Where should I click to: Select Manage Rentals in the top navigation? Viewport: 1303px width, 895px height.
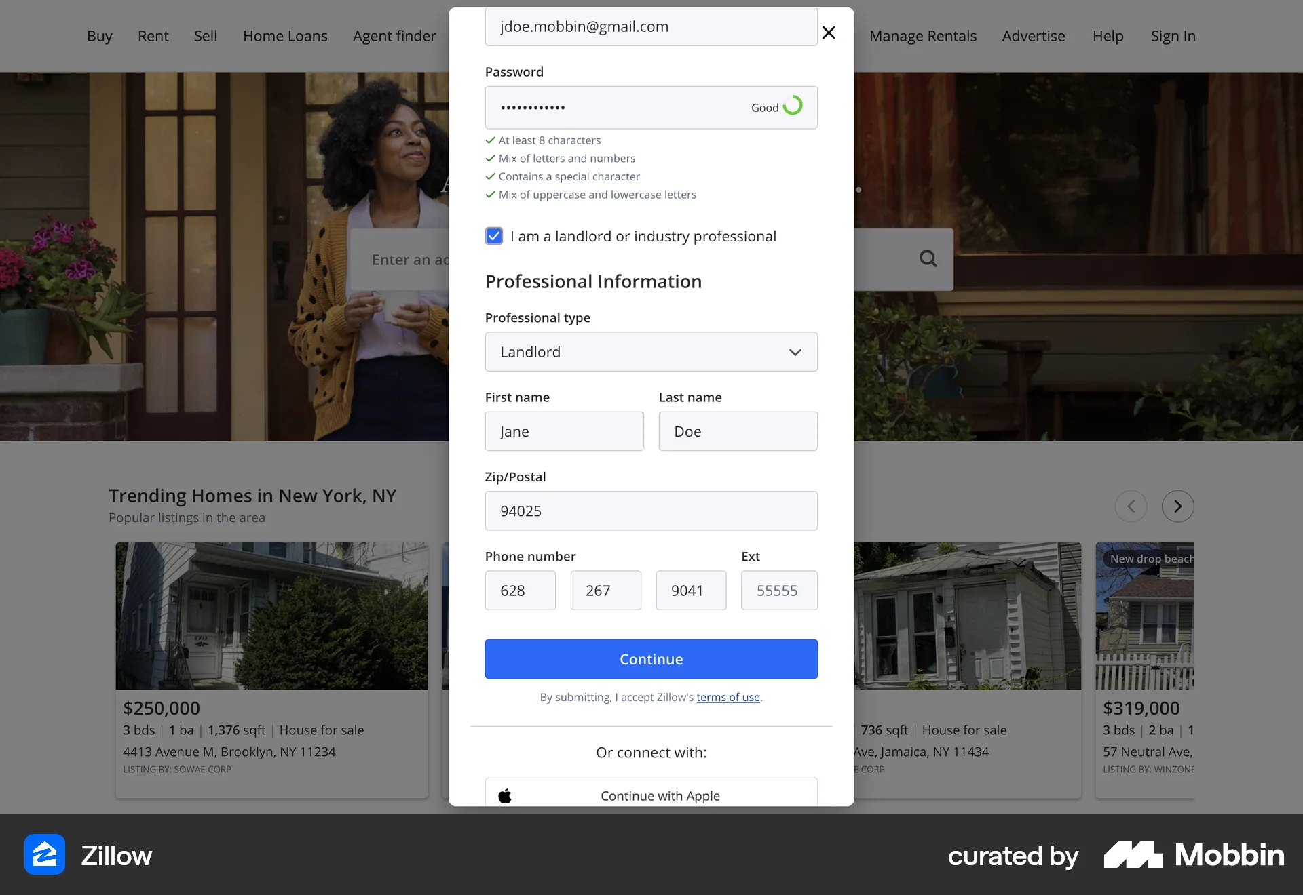click(923, 36)
